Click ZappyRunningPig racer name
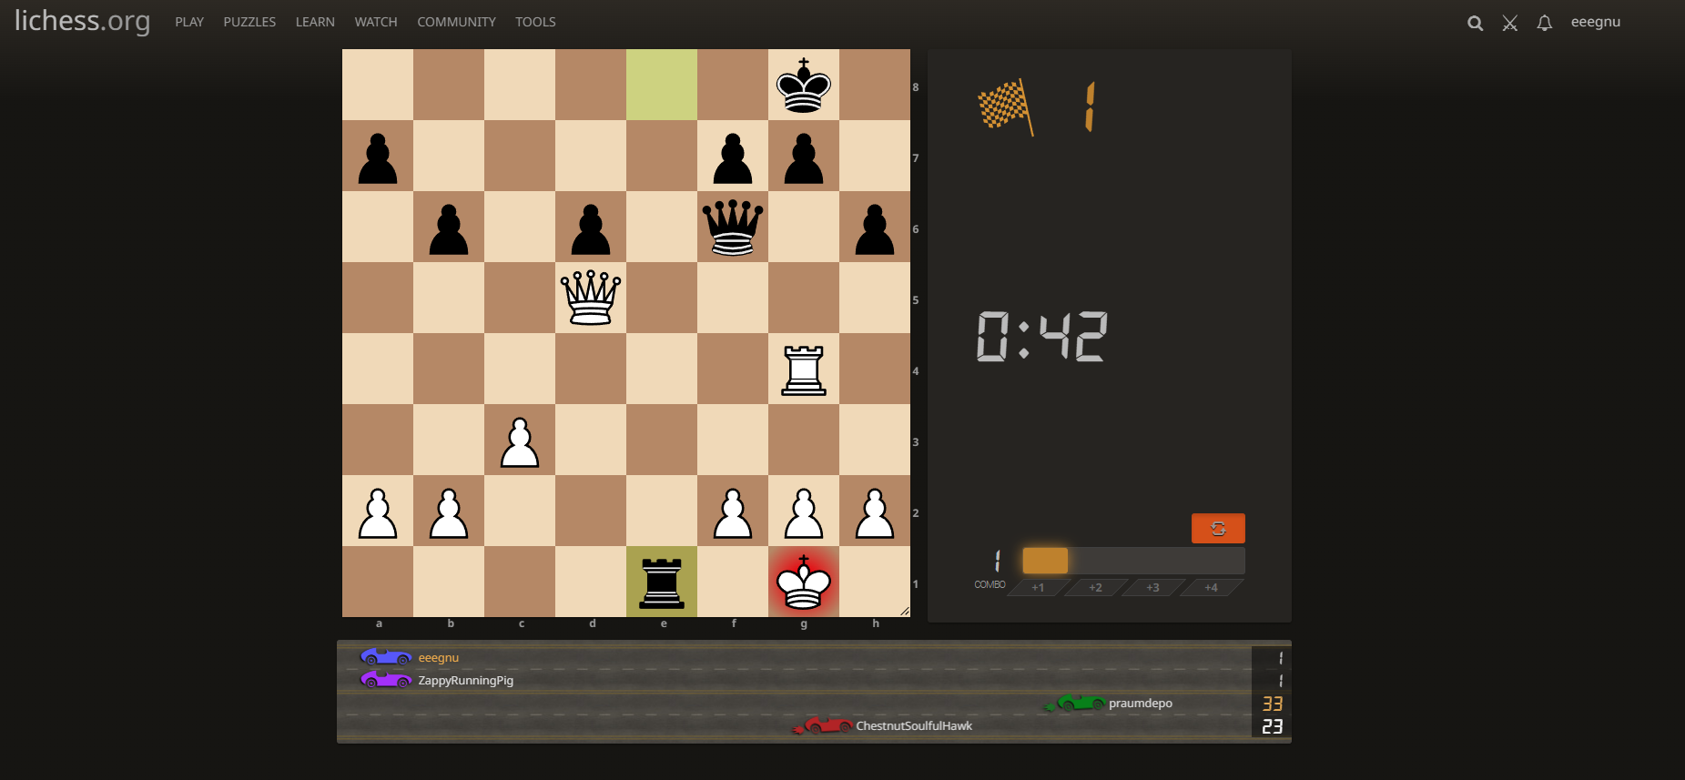Viewport: 1685px width, 780px height. pos(465,681)
